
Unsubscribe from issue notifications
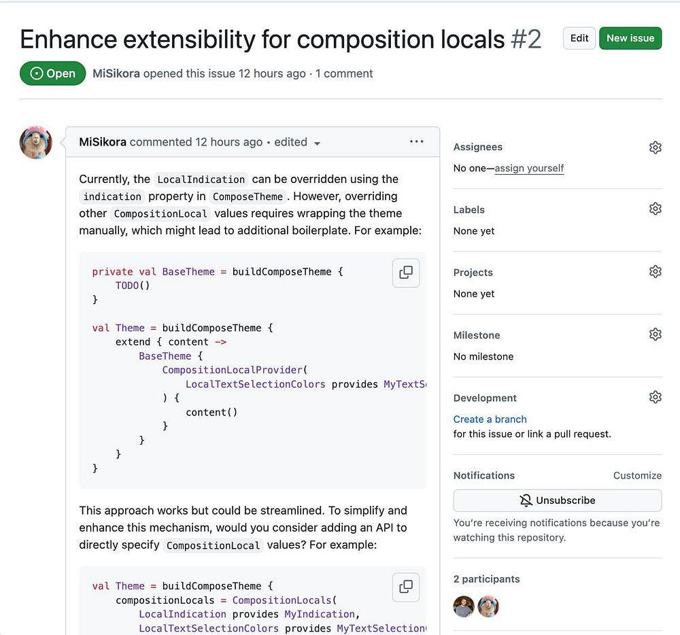[x=558, y=500]
